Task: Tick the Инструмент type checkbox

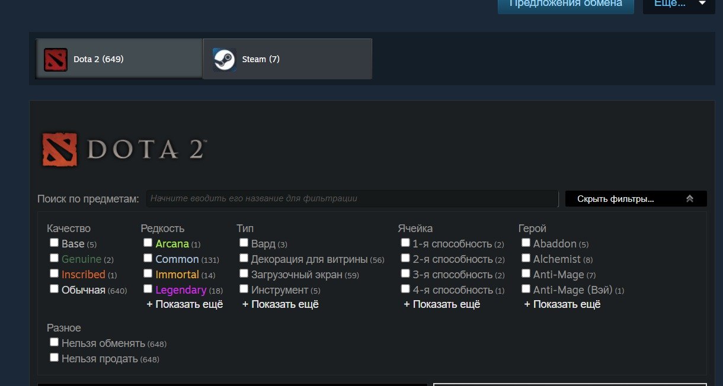Action: [244, 289]
